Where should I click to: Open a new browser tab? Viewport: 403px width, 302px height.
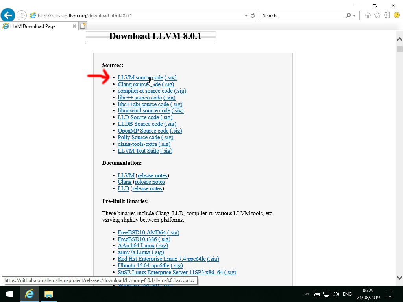click(x=83, y=25)
